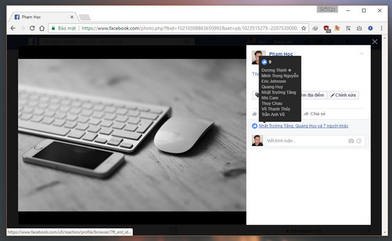
Task: Click the scrollbar down arrow
Action: click(x=385, y=232)
